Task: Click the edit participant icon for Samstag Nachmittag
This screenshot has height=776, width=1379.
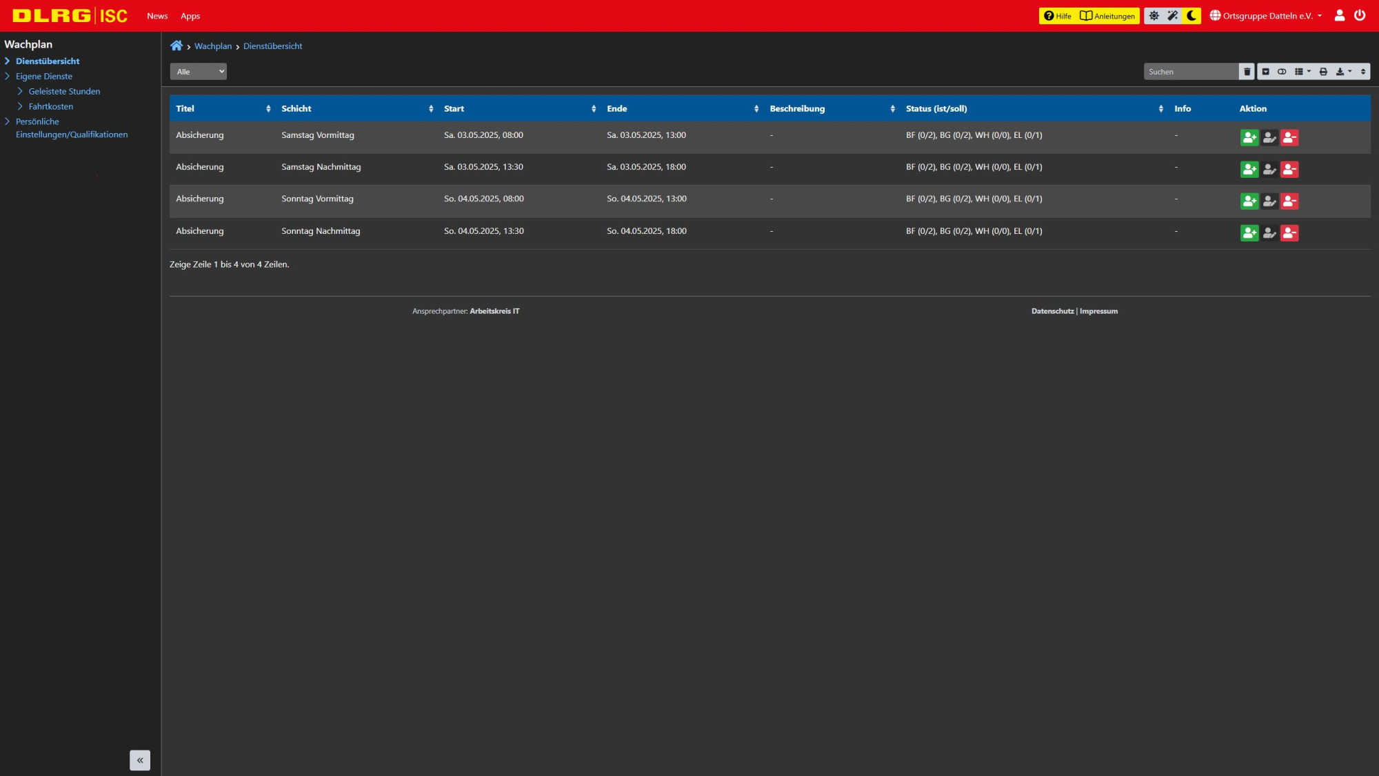Action: point(1269,170)
